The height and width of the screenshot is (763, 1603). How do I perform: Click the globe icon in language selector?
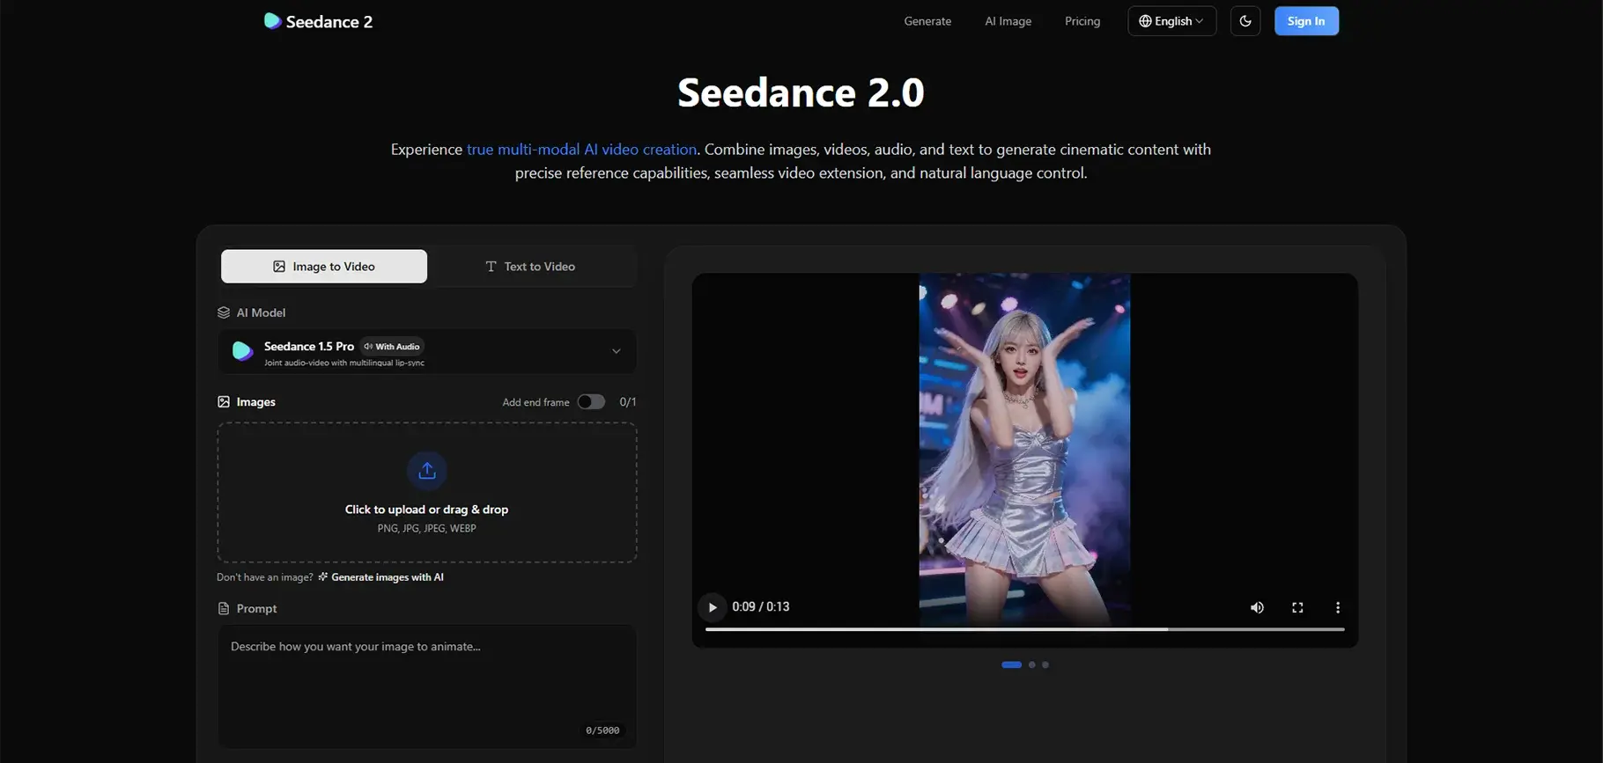click(1145, 21)
